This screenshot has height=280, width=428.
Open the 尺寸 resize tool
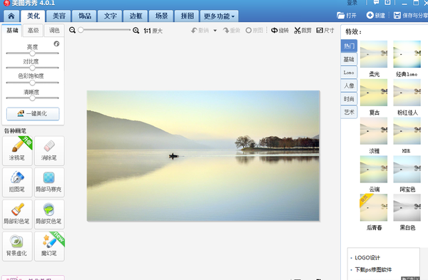coord(325,30)
